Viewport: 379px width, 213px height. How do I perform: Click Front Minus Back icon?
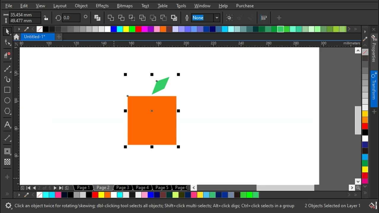153,18
